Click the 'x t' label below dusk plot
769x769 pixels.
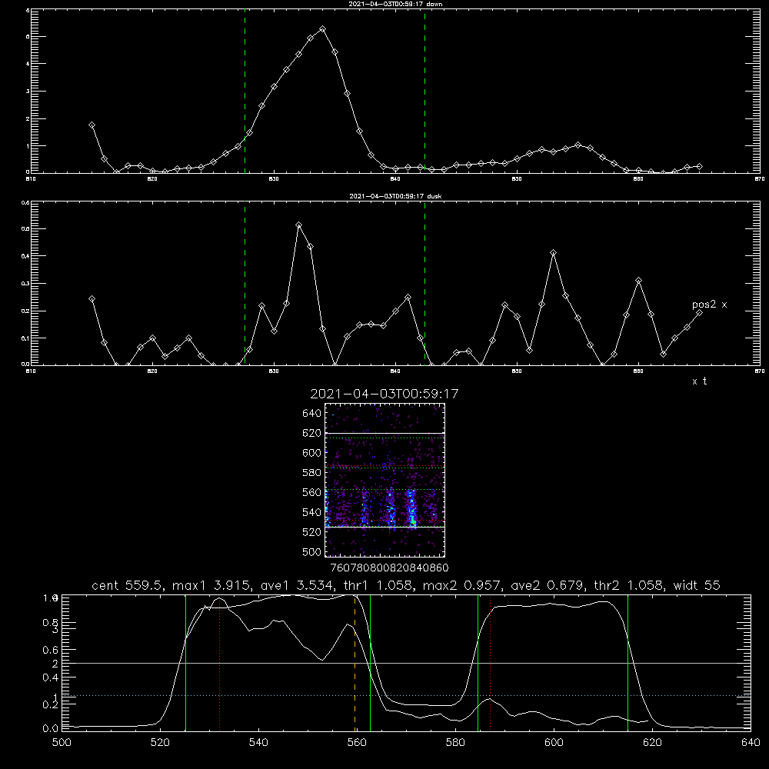[699, 381]
